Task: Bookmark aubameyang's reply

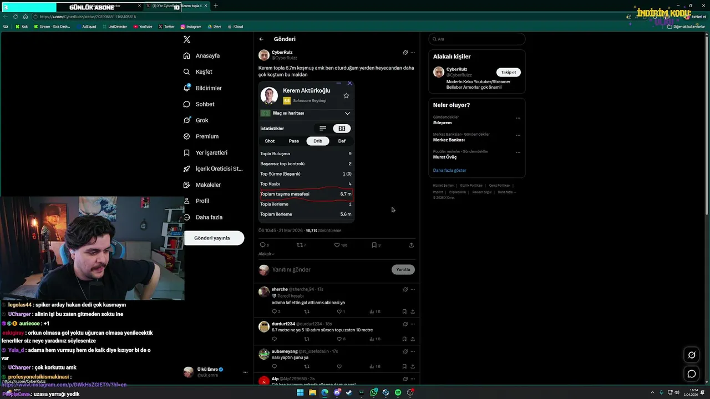Action: coord(404,366)
